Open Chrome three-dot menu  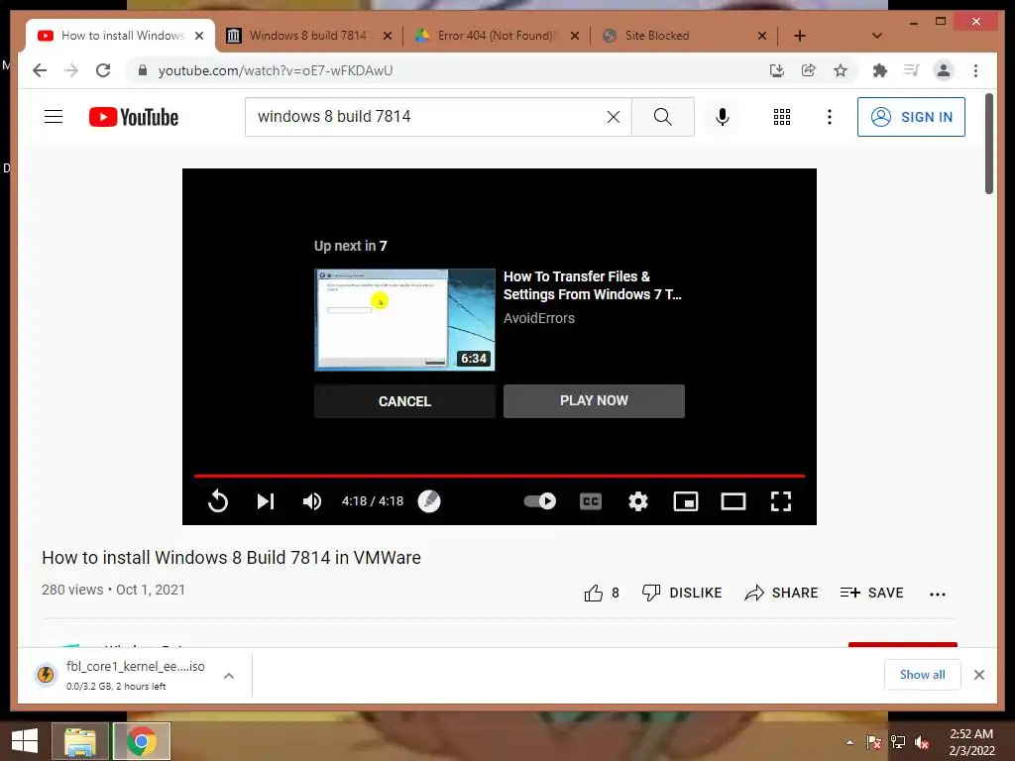coord(975,70)
